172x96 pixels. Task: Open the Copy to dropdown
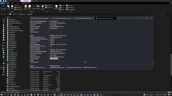[x=30, y=8]
